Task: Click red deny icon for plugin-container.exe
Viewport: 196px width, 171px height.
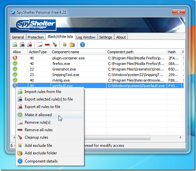Action: (x=15, y=58)
